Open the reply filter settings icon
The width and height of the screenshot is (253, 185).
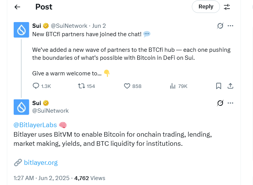[227, 7]
